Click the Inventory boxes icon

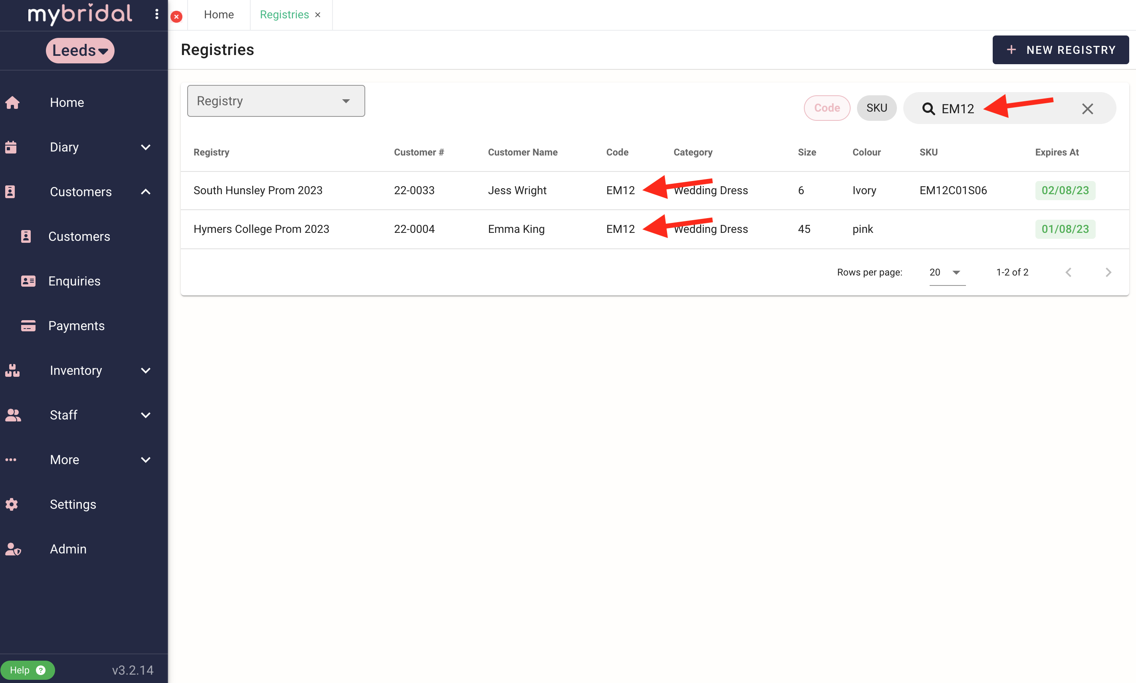12,370
